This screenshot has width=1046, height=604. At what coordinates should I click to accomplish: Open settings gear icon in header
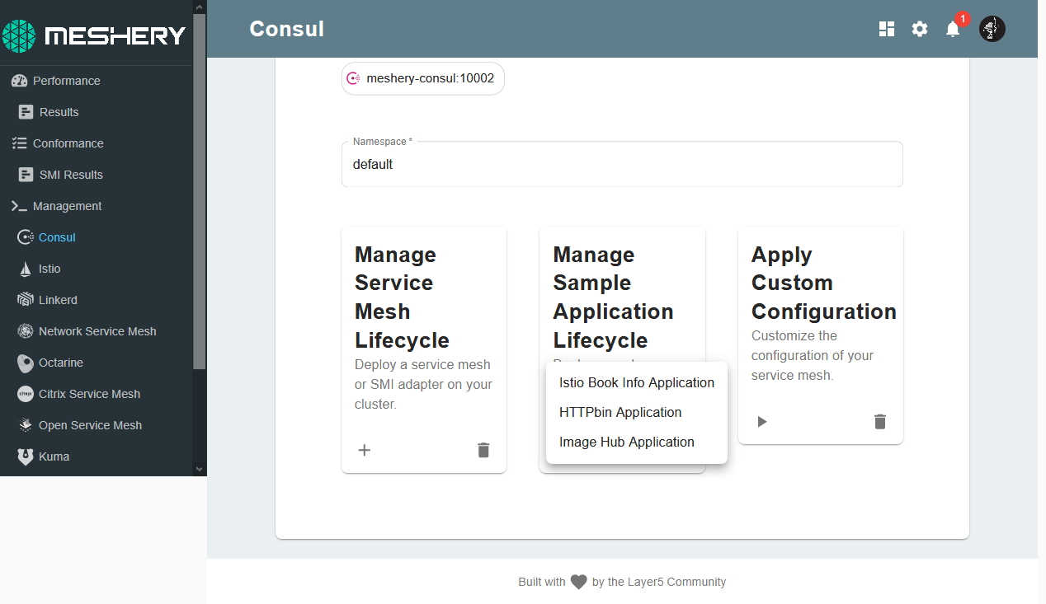(920, 30)
